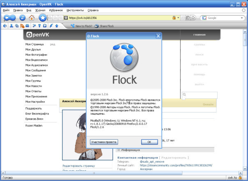
Task: Click the profile avatar picture
Action: click(x=74, y=135)
